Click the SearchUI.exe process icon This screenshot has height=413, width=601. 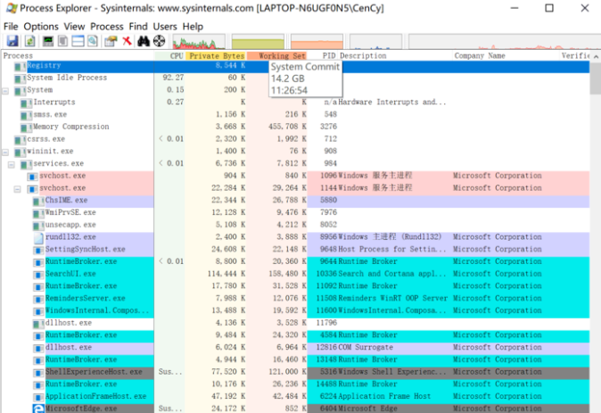tap(38, 274)
